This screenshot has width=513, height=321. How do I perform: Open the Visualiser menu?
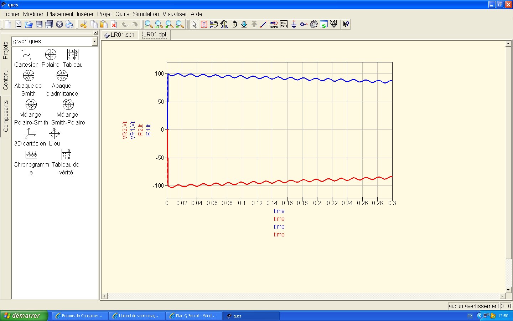[175, 14]
